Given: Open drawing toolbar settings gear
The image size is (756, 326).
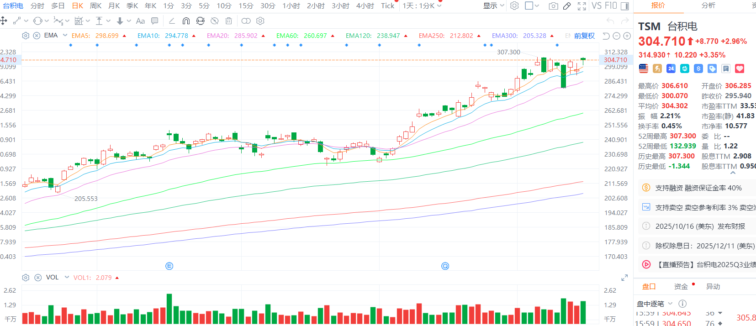Looking at the screenshot, I should point(260,21).
